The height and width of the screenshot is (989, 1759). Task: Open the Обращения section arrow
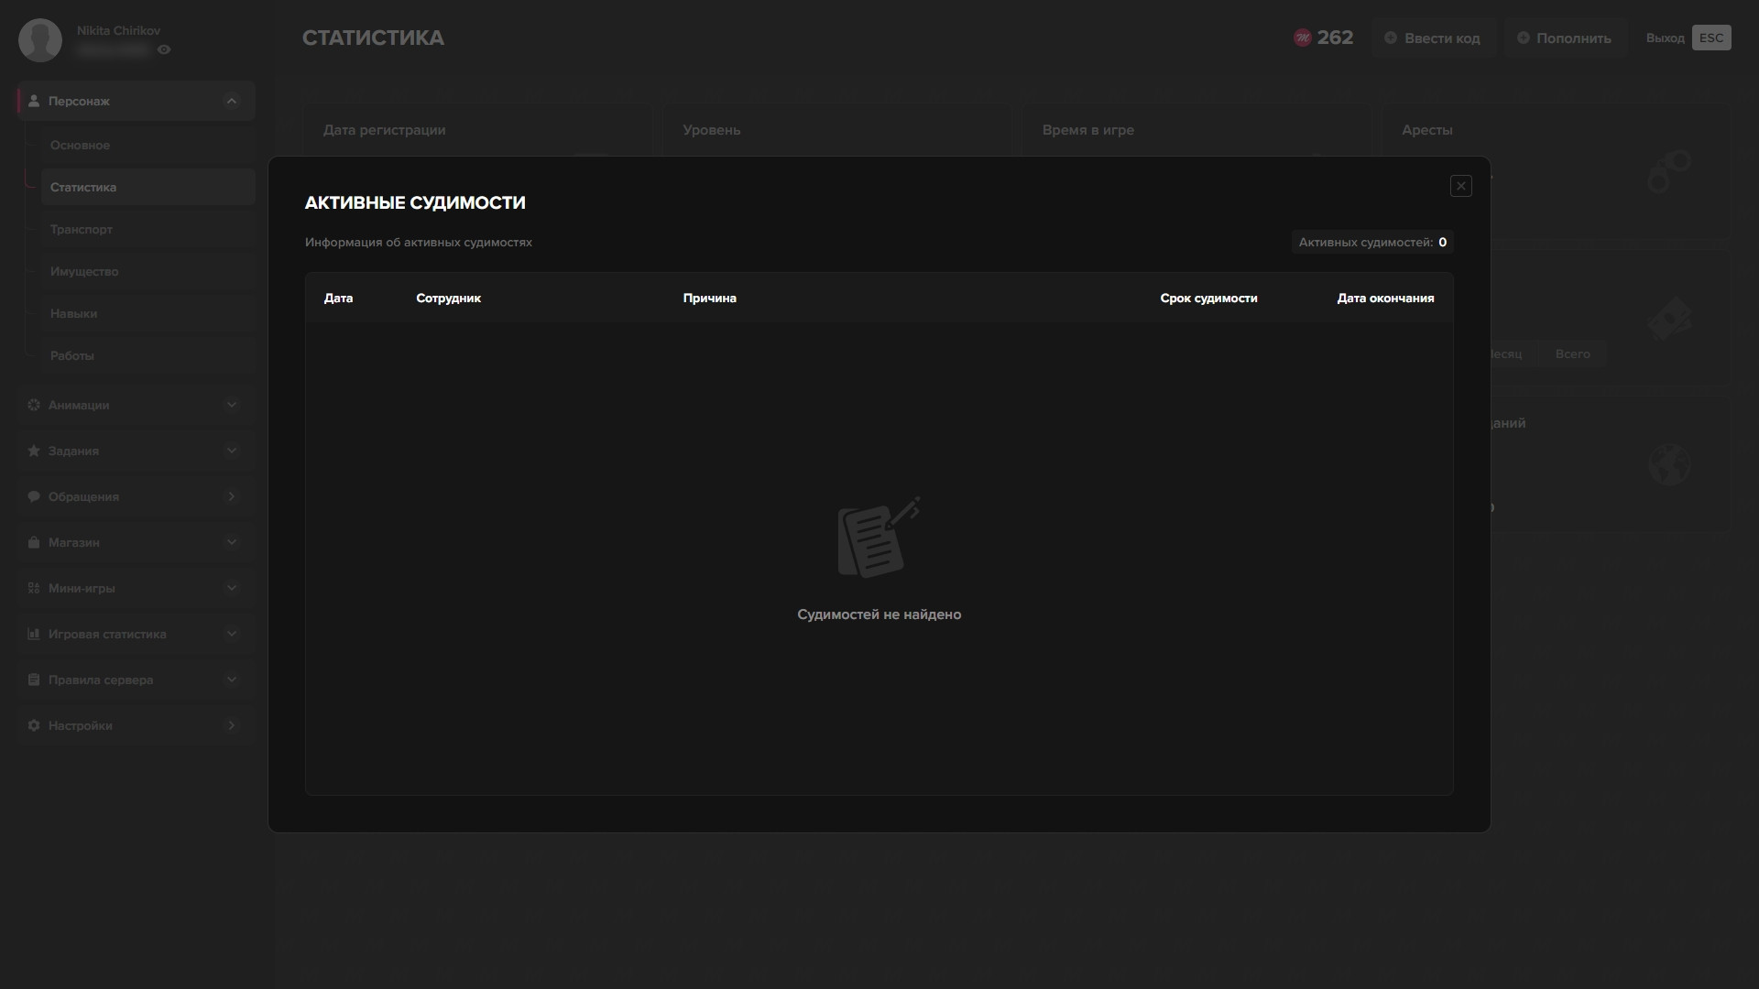coord(232,496)
